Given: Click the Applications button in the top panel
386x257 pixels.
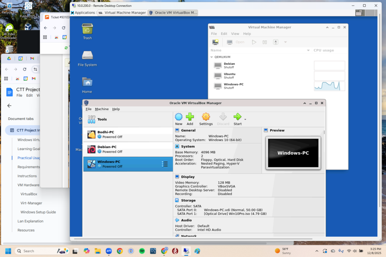Looking at the screenshot, I should pyautogui.click(x=83, y=12).
